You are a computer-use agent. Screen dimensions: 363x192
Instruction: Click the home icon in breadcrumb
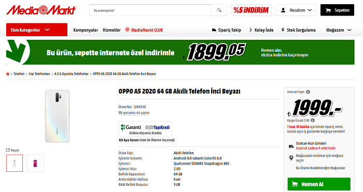[8, 74]
